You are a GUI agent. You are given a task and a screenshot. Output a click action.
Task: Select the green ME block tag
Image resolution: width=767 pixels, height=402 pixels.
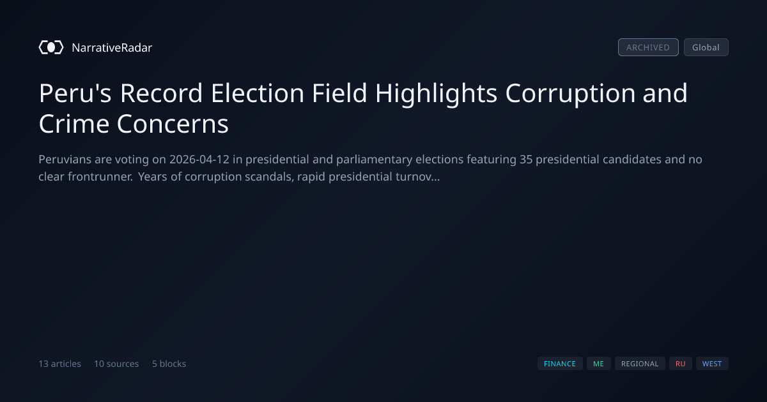click(x=598, y=364)
